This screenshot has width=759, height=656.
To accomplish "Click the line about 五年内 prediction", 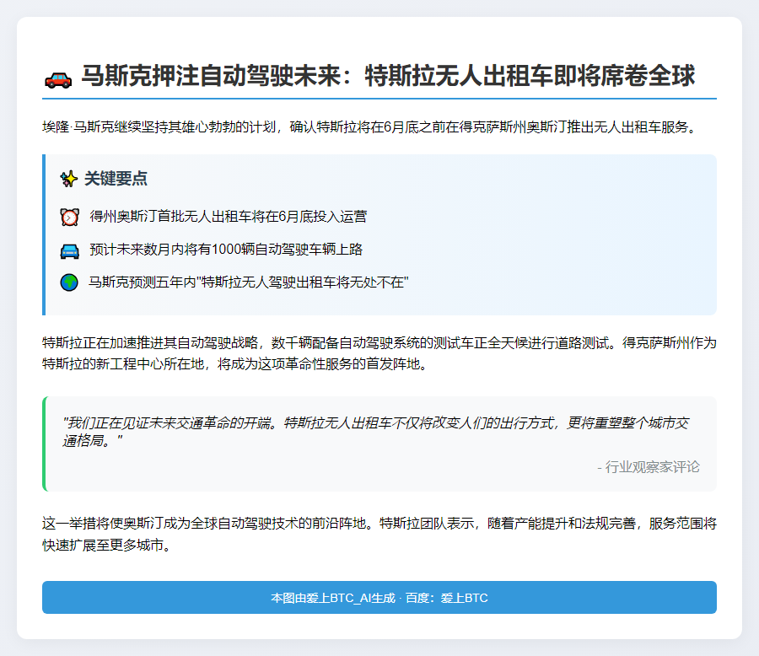I will tap(249, 282).
